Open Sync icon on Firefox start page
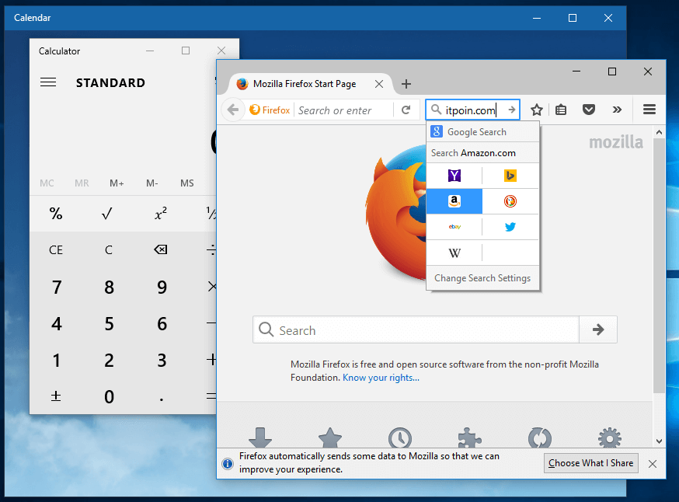679x502 pixels. point(540,438)
